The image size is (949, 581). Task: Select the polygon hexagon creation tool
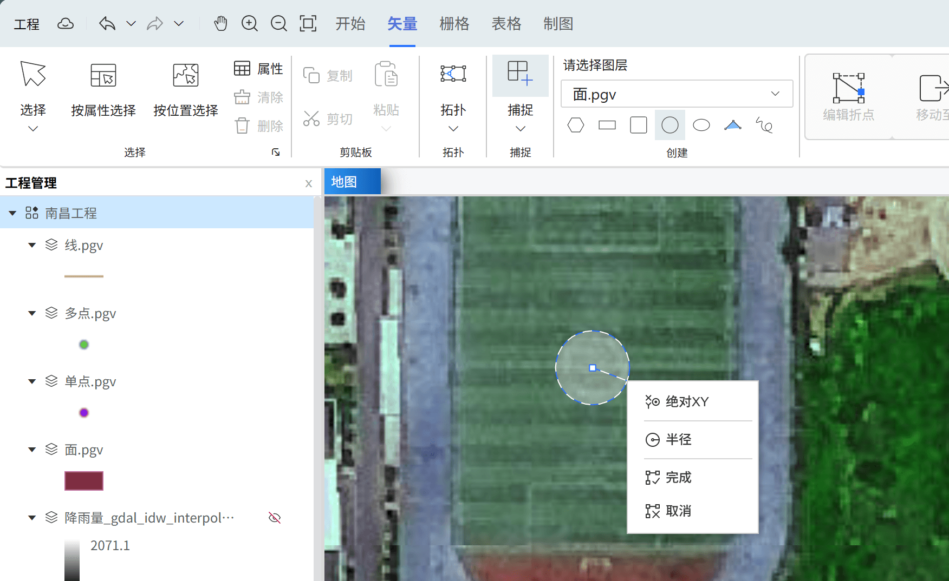pos(575,126)
